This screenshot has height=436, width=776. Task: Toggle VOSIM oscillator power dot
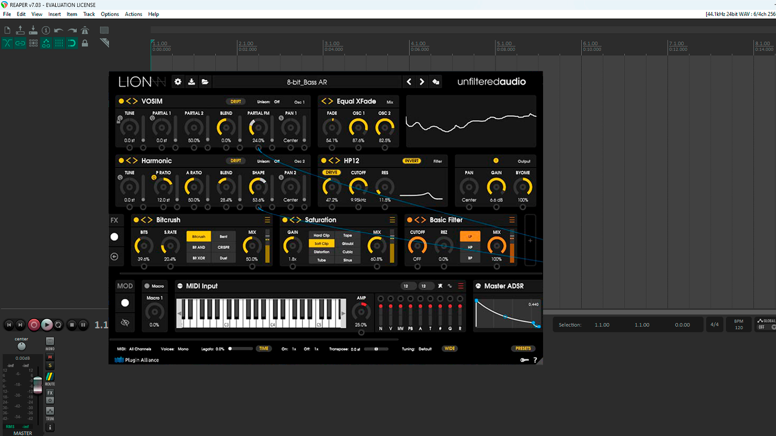(x=121, y=101)
